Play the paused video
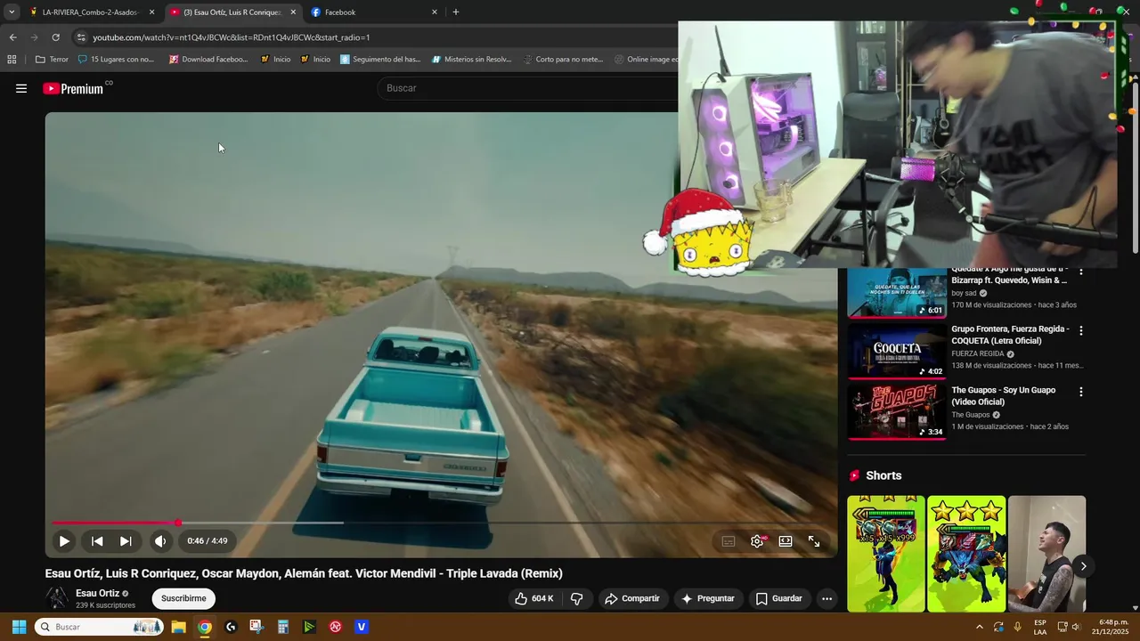The width and height of the screenshot is (1140, 641). [x=64, y=541]
